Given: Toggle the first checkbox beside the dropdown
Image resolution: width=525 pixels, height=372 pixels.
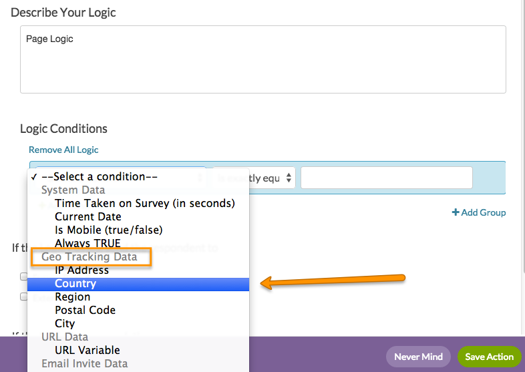Looking at the screenshot, I should coord(23,276).
